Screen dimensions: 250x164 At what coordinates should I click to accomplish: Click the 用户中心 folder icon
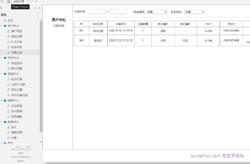[5, 26]
